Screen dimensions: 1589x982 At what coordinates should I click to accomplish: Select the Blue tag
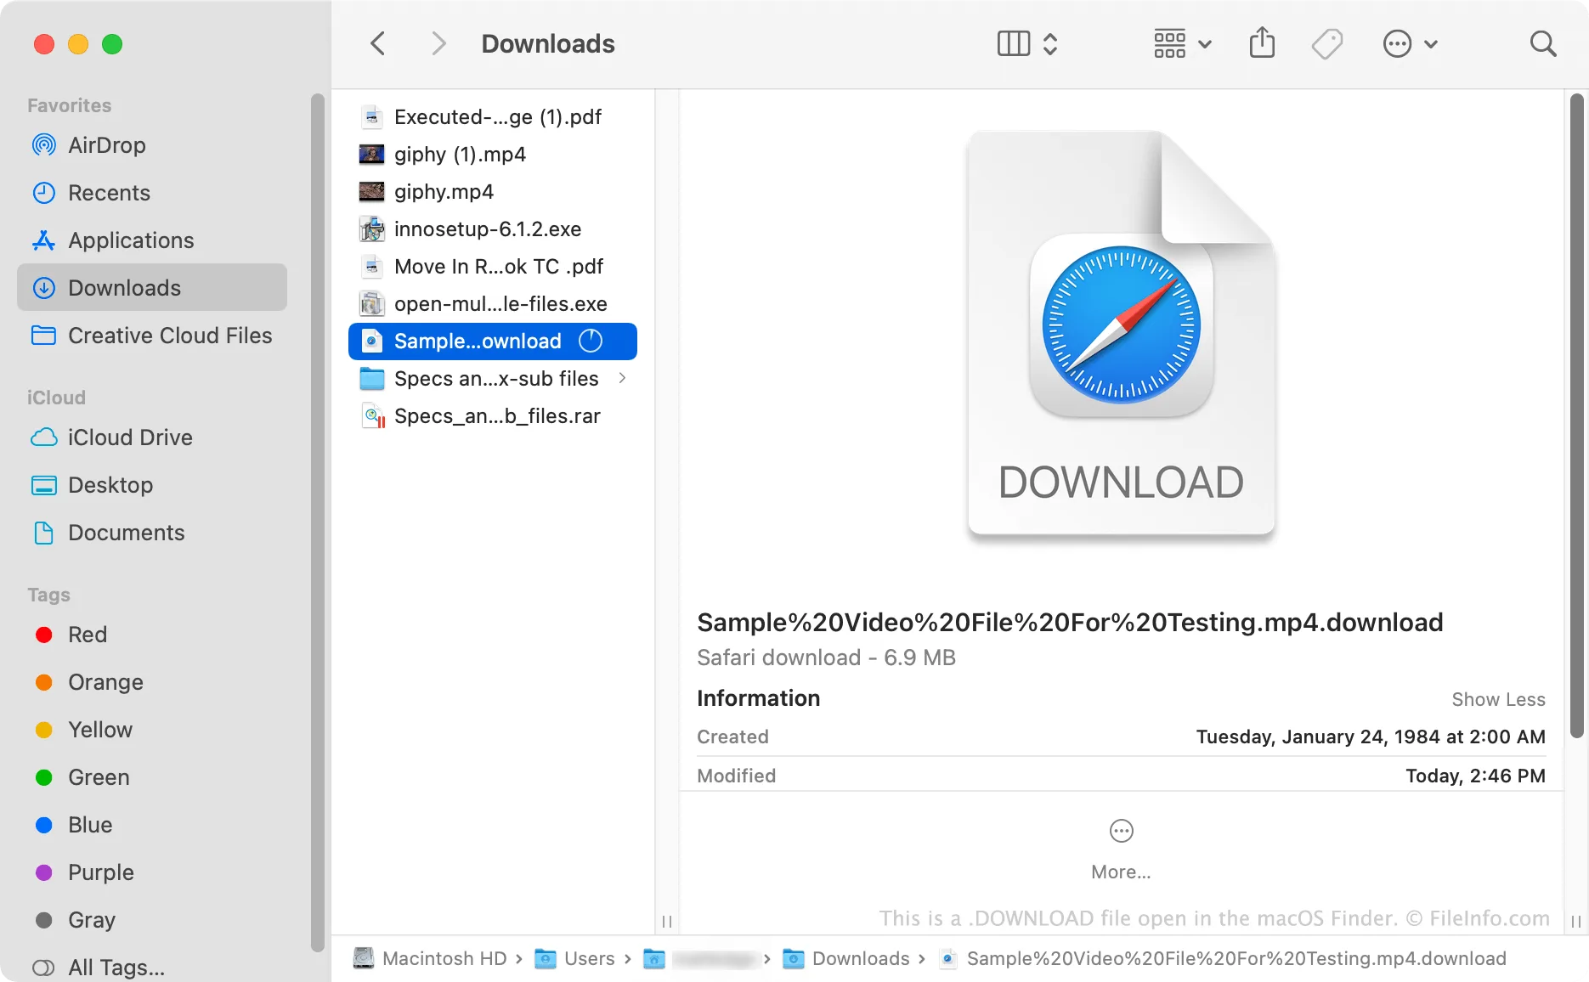pyautogui.click(x=152, y=825)
